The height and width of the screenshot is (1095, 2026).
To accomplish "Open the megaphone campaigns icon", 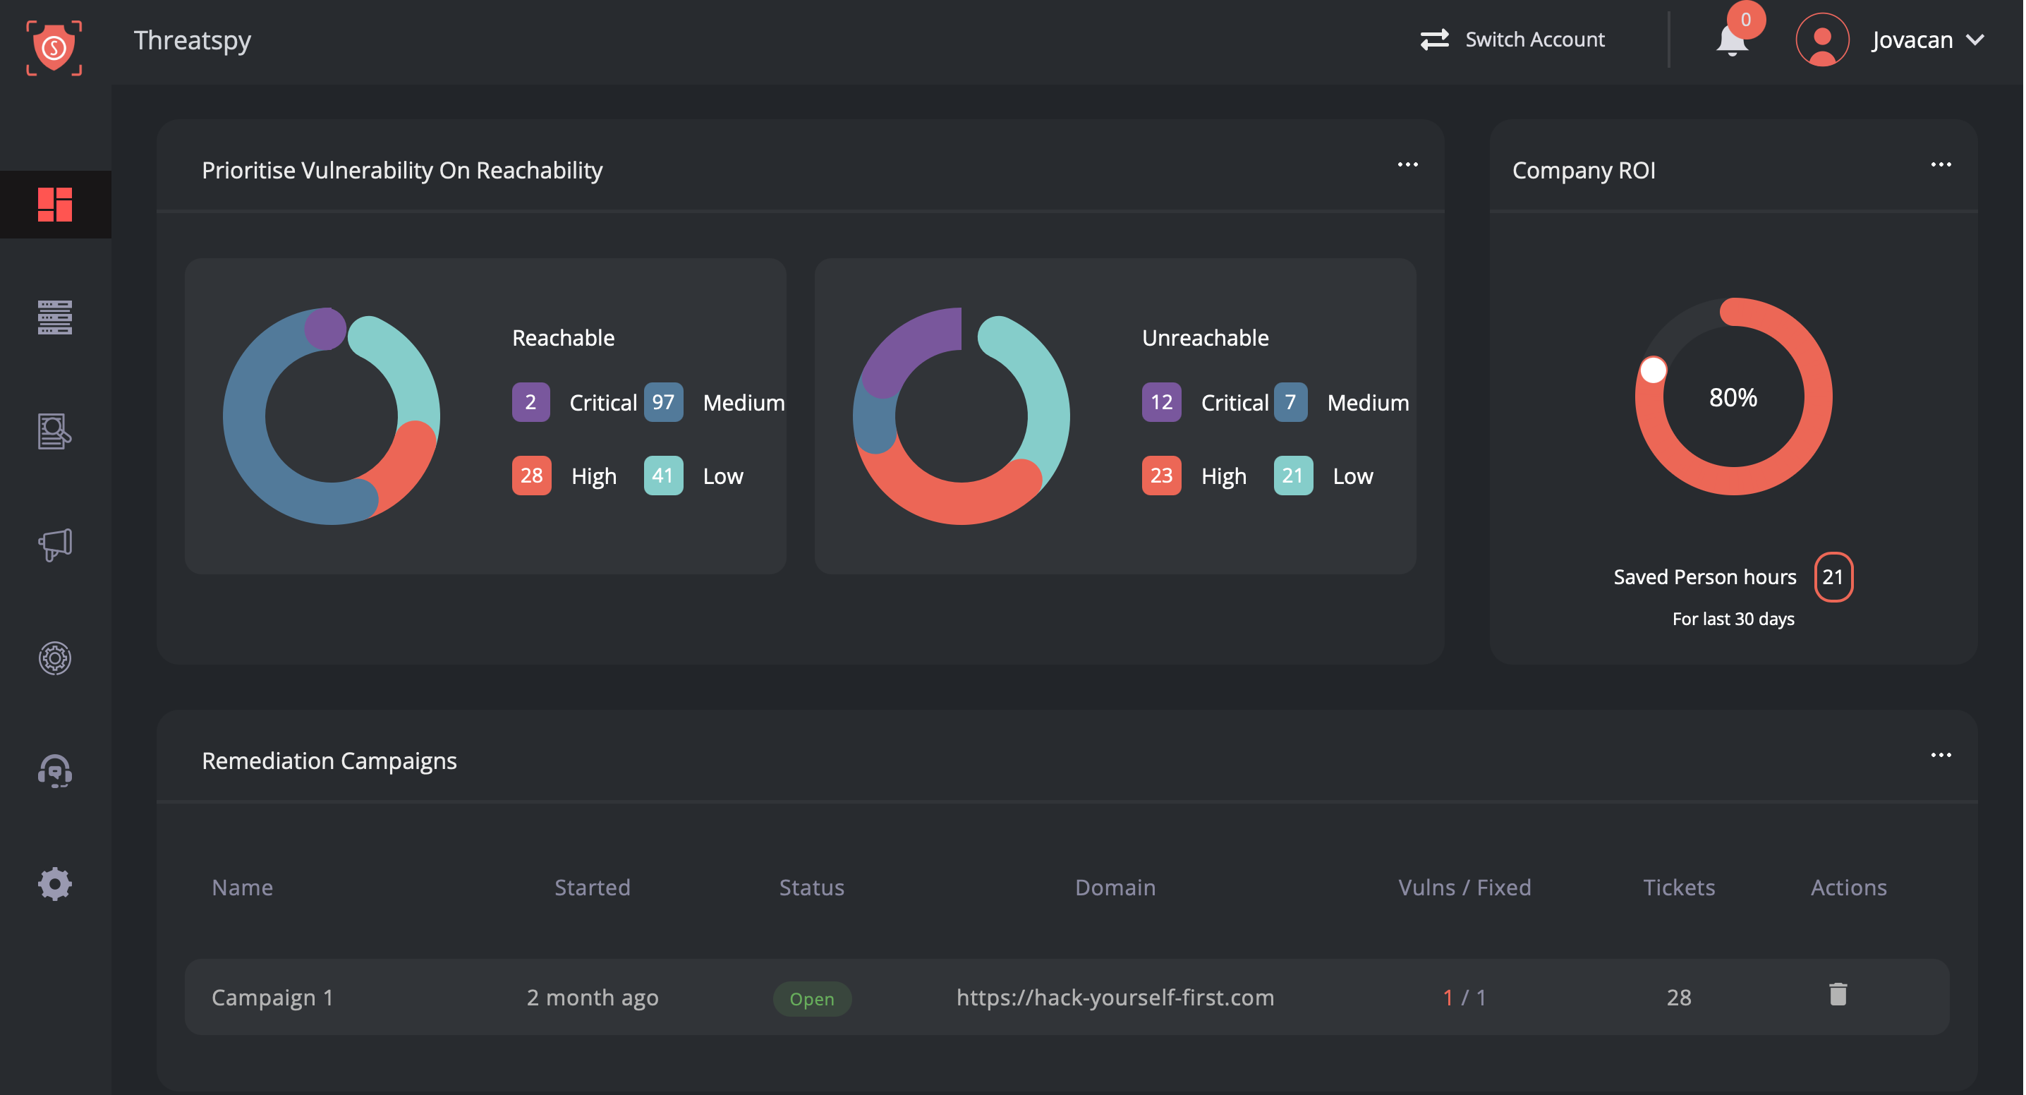I will pos(55,545).
